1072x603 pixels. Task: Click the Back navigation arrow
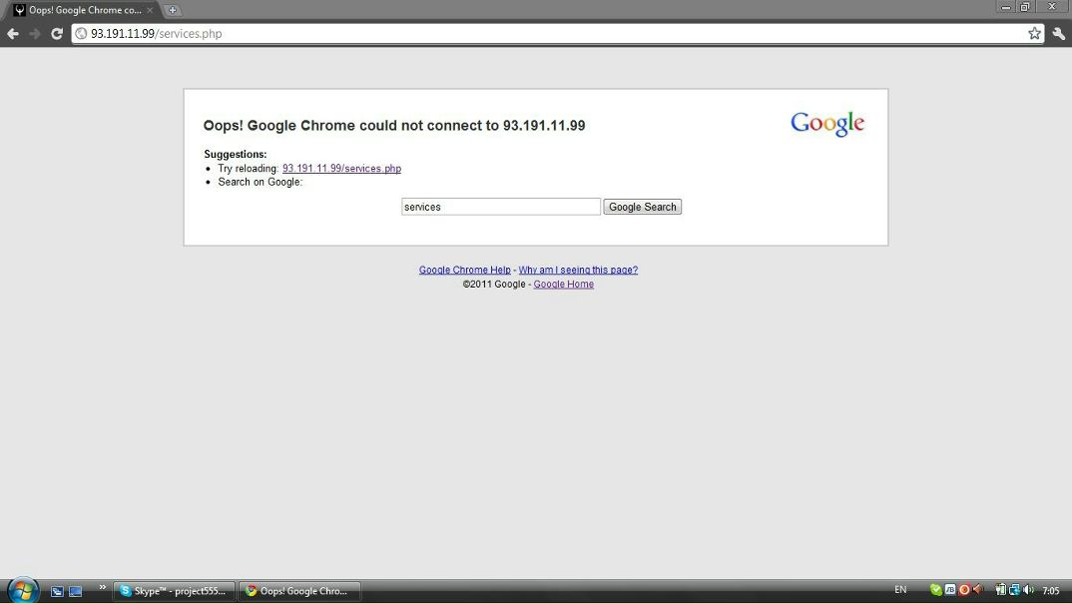pyautogui.click(x=13, y=34)
